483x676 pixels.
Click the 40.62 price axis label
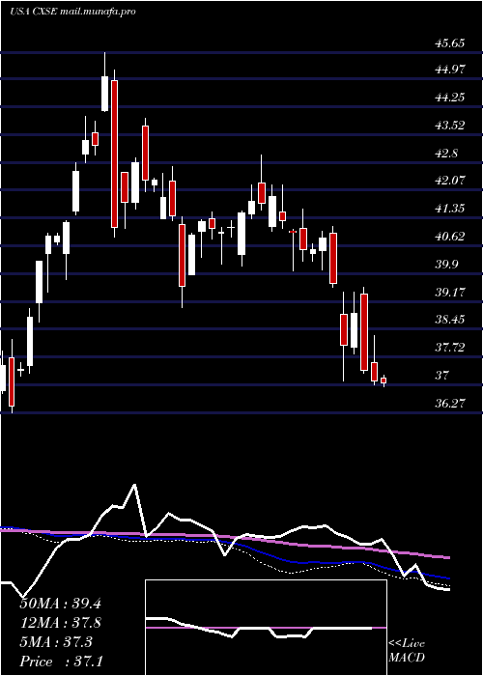coord(449,237)
